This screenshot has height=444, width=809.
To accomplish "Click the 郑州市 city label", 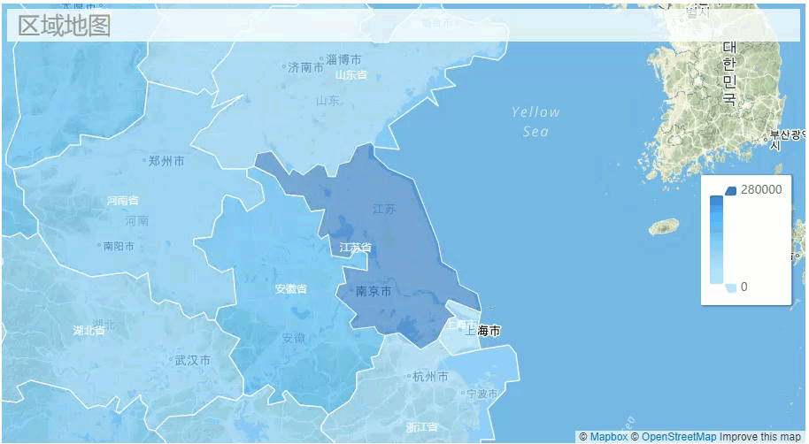I will tap(166, 161).
